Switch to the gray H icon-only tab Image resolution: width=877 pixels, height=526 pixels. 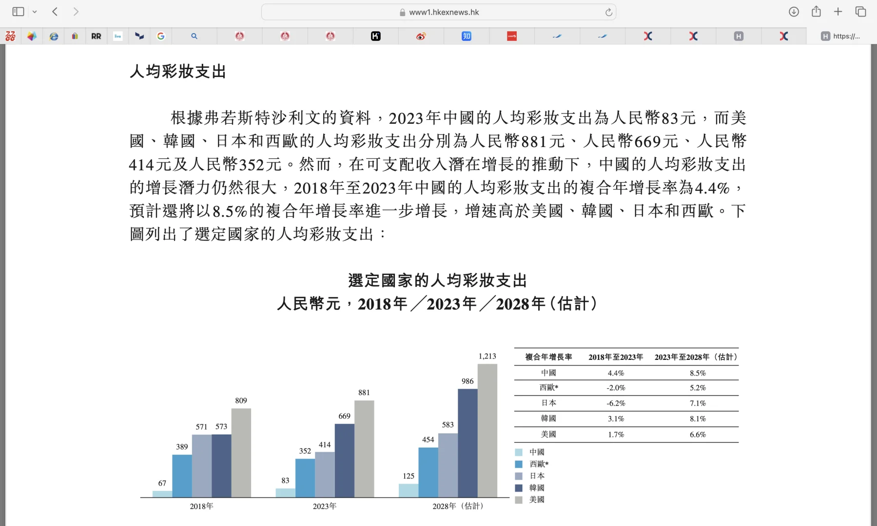coord(739,36)
